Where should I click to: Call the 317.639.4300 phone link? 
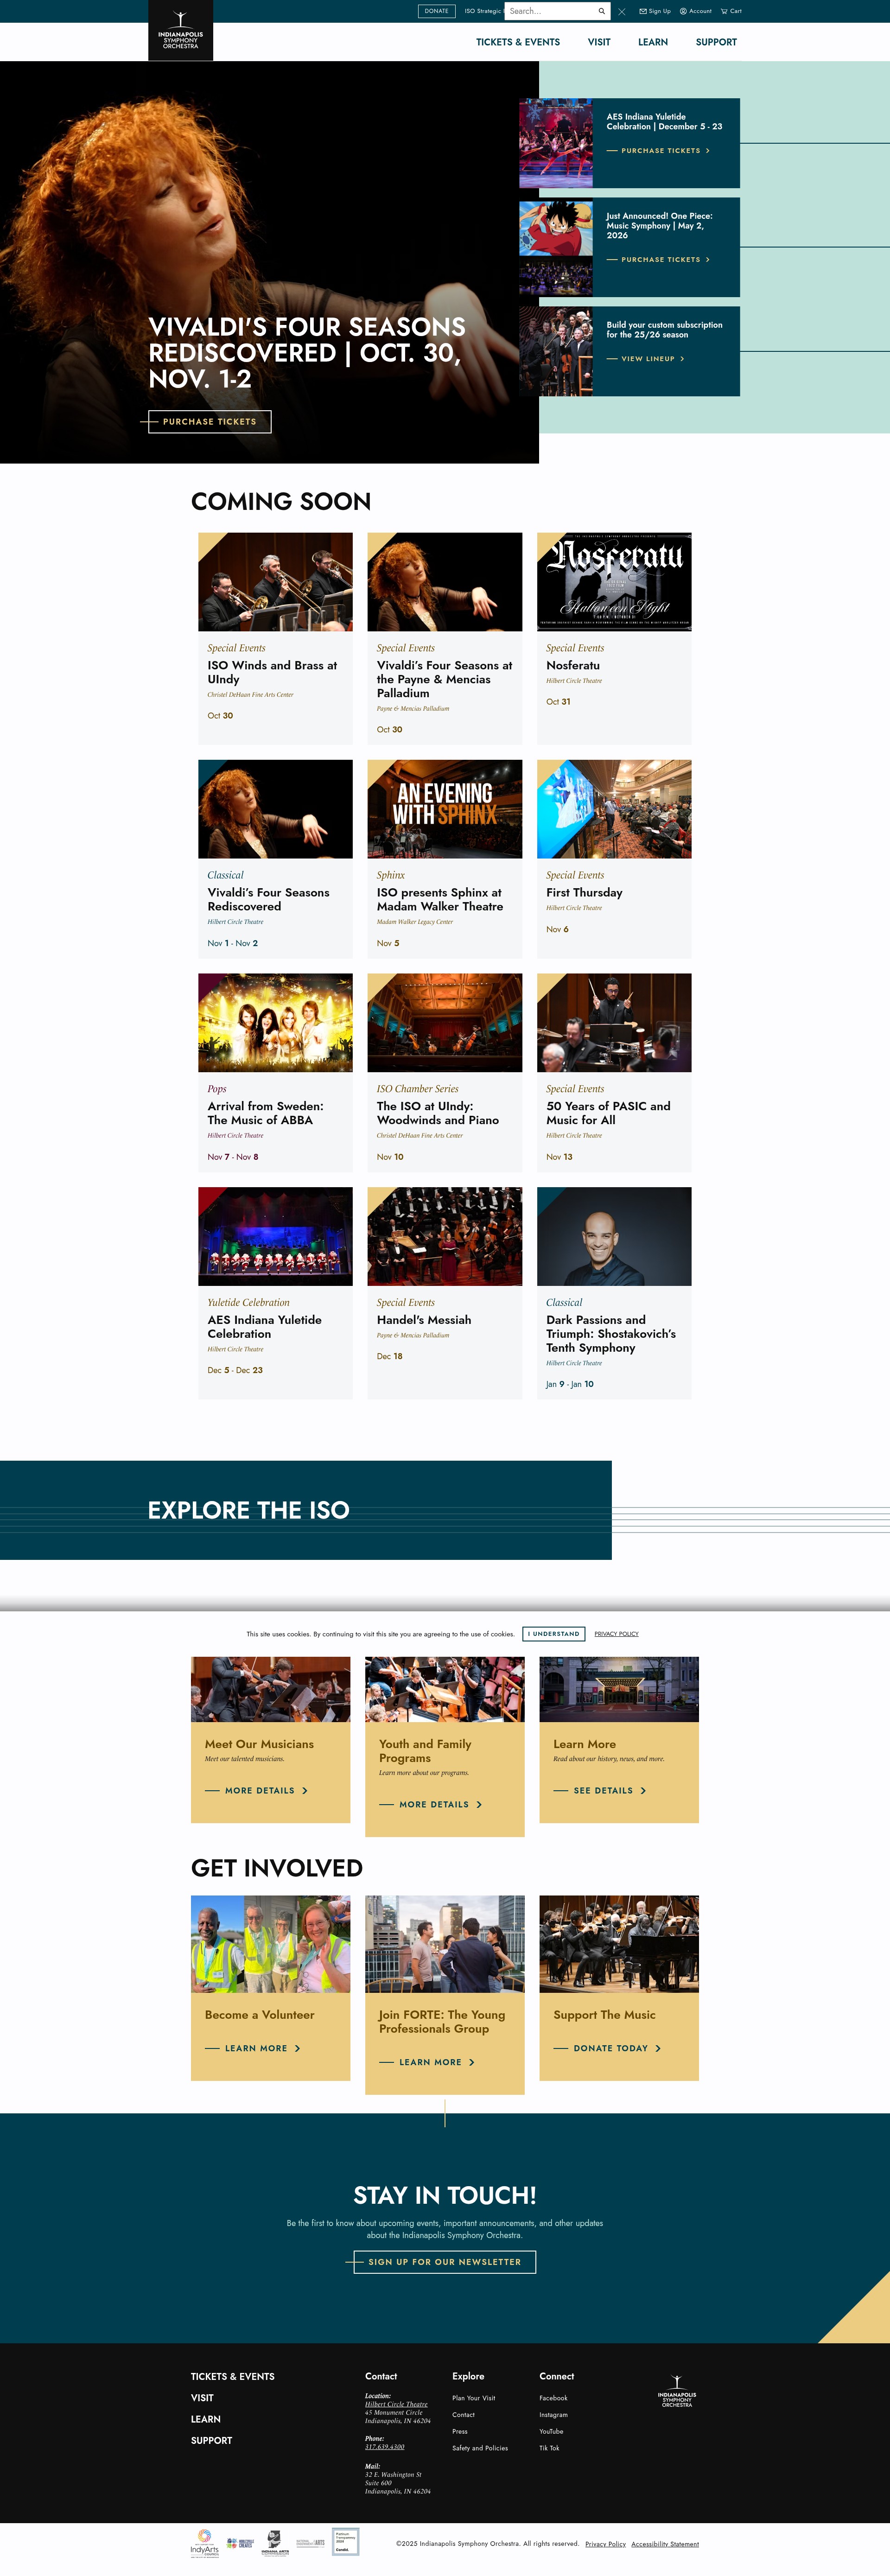pos(385,2447)
